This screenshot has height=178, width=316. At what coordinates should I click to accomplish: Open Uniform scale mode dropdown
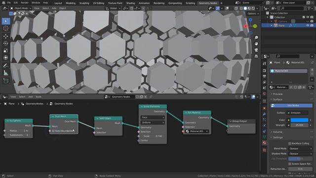153,123
